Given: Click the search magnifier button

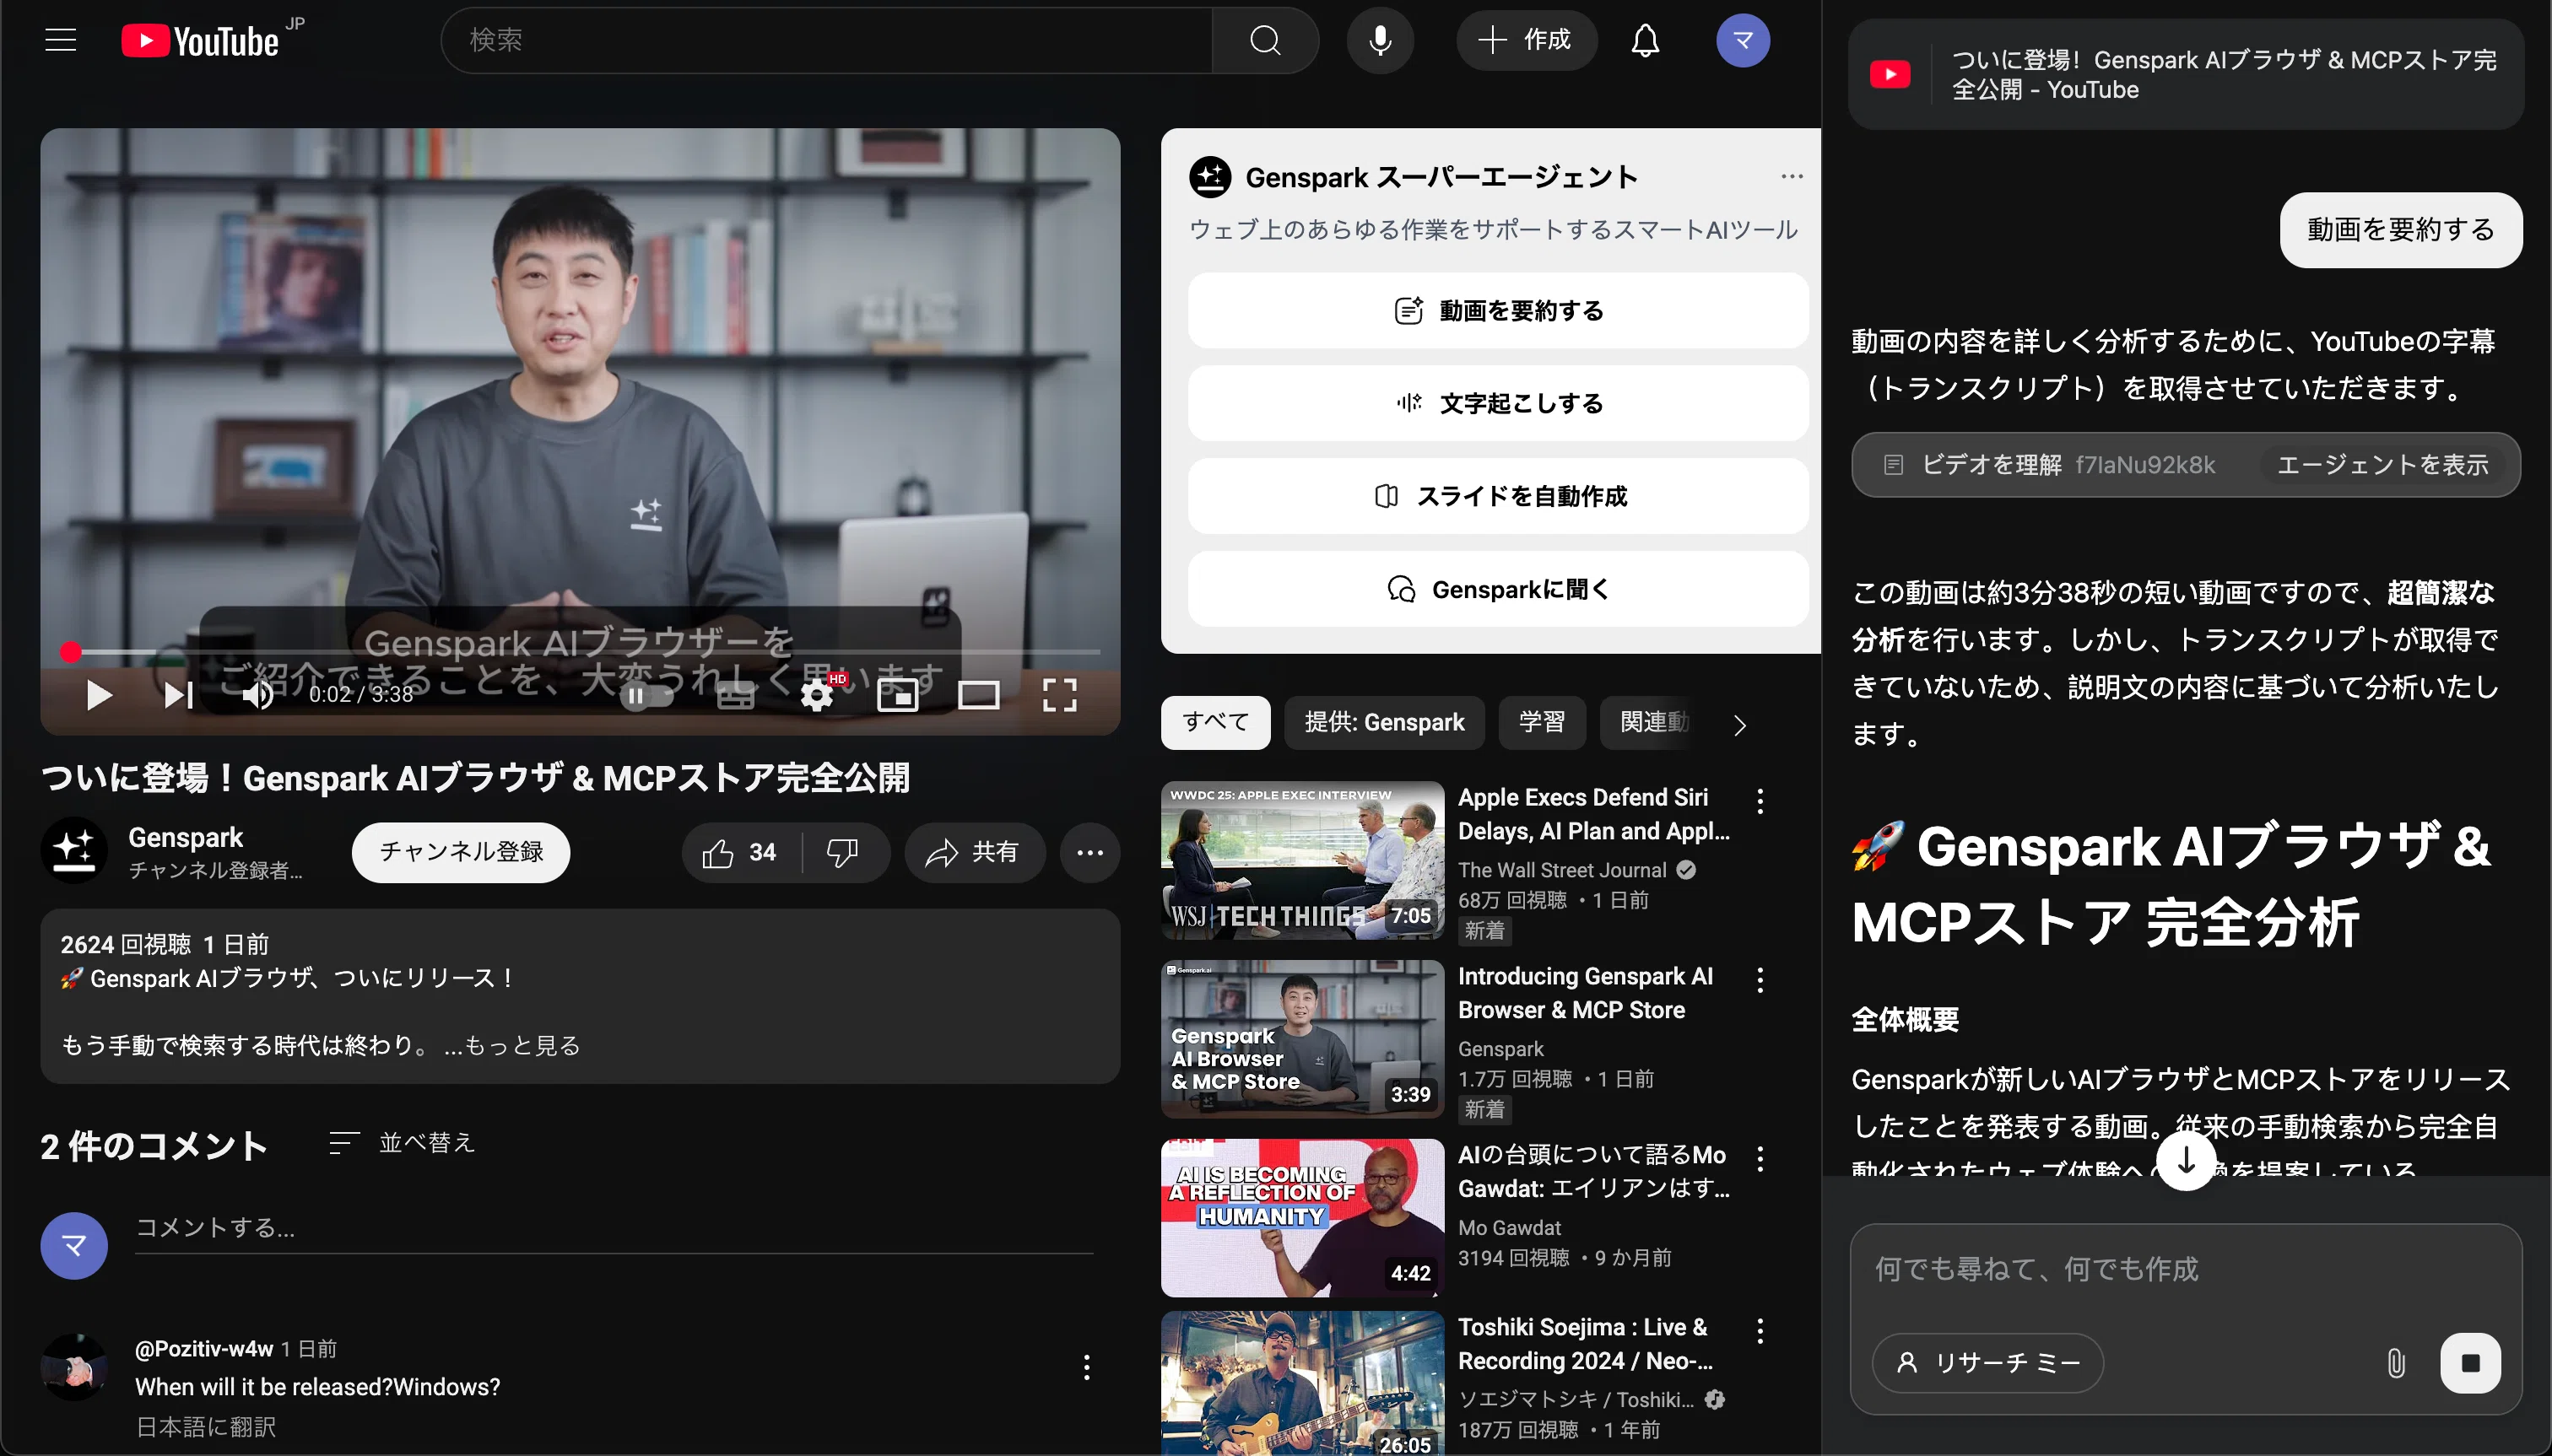Looking at the screenshot, I should 1266,40.
